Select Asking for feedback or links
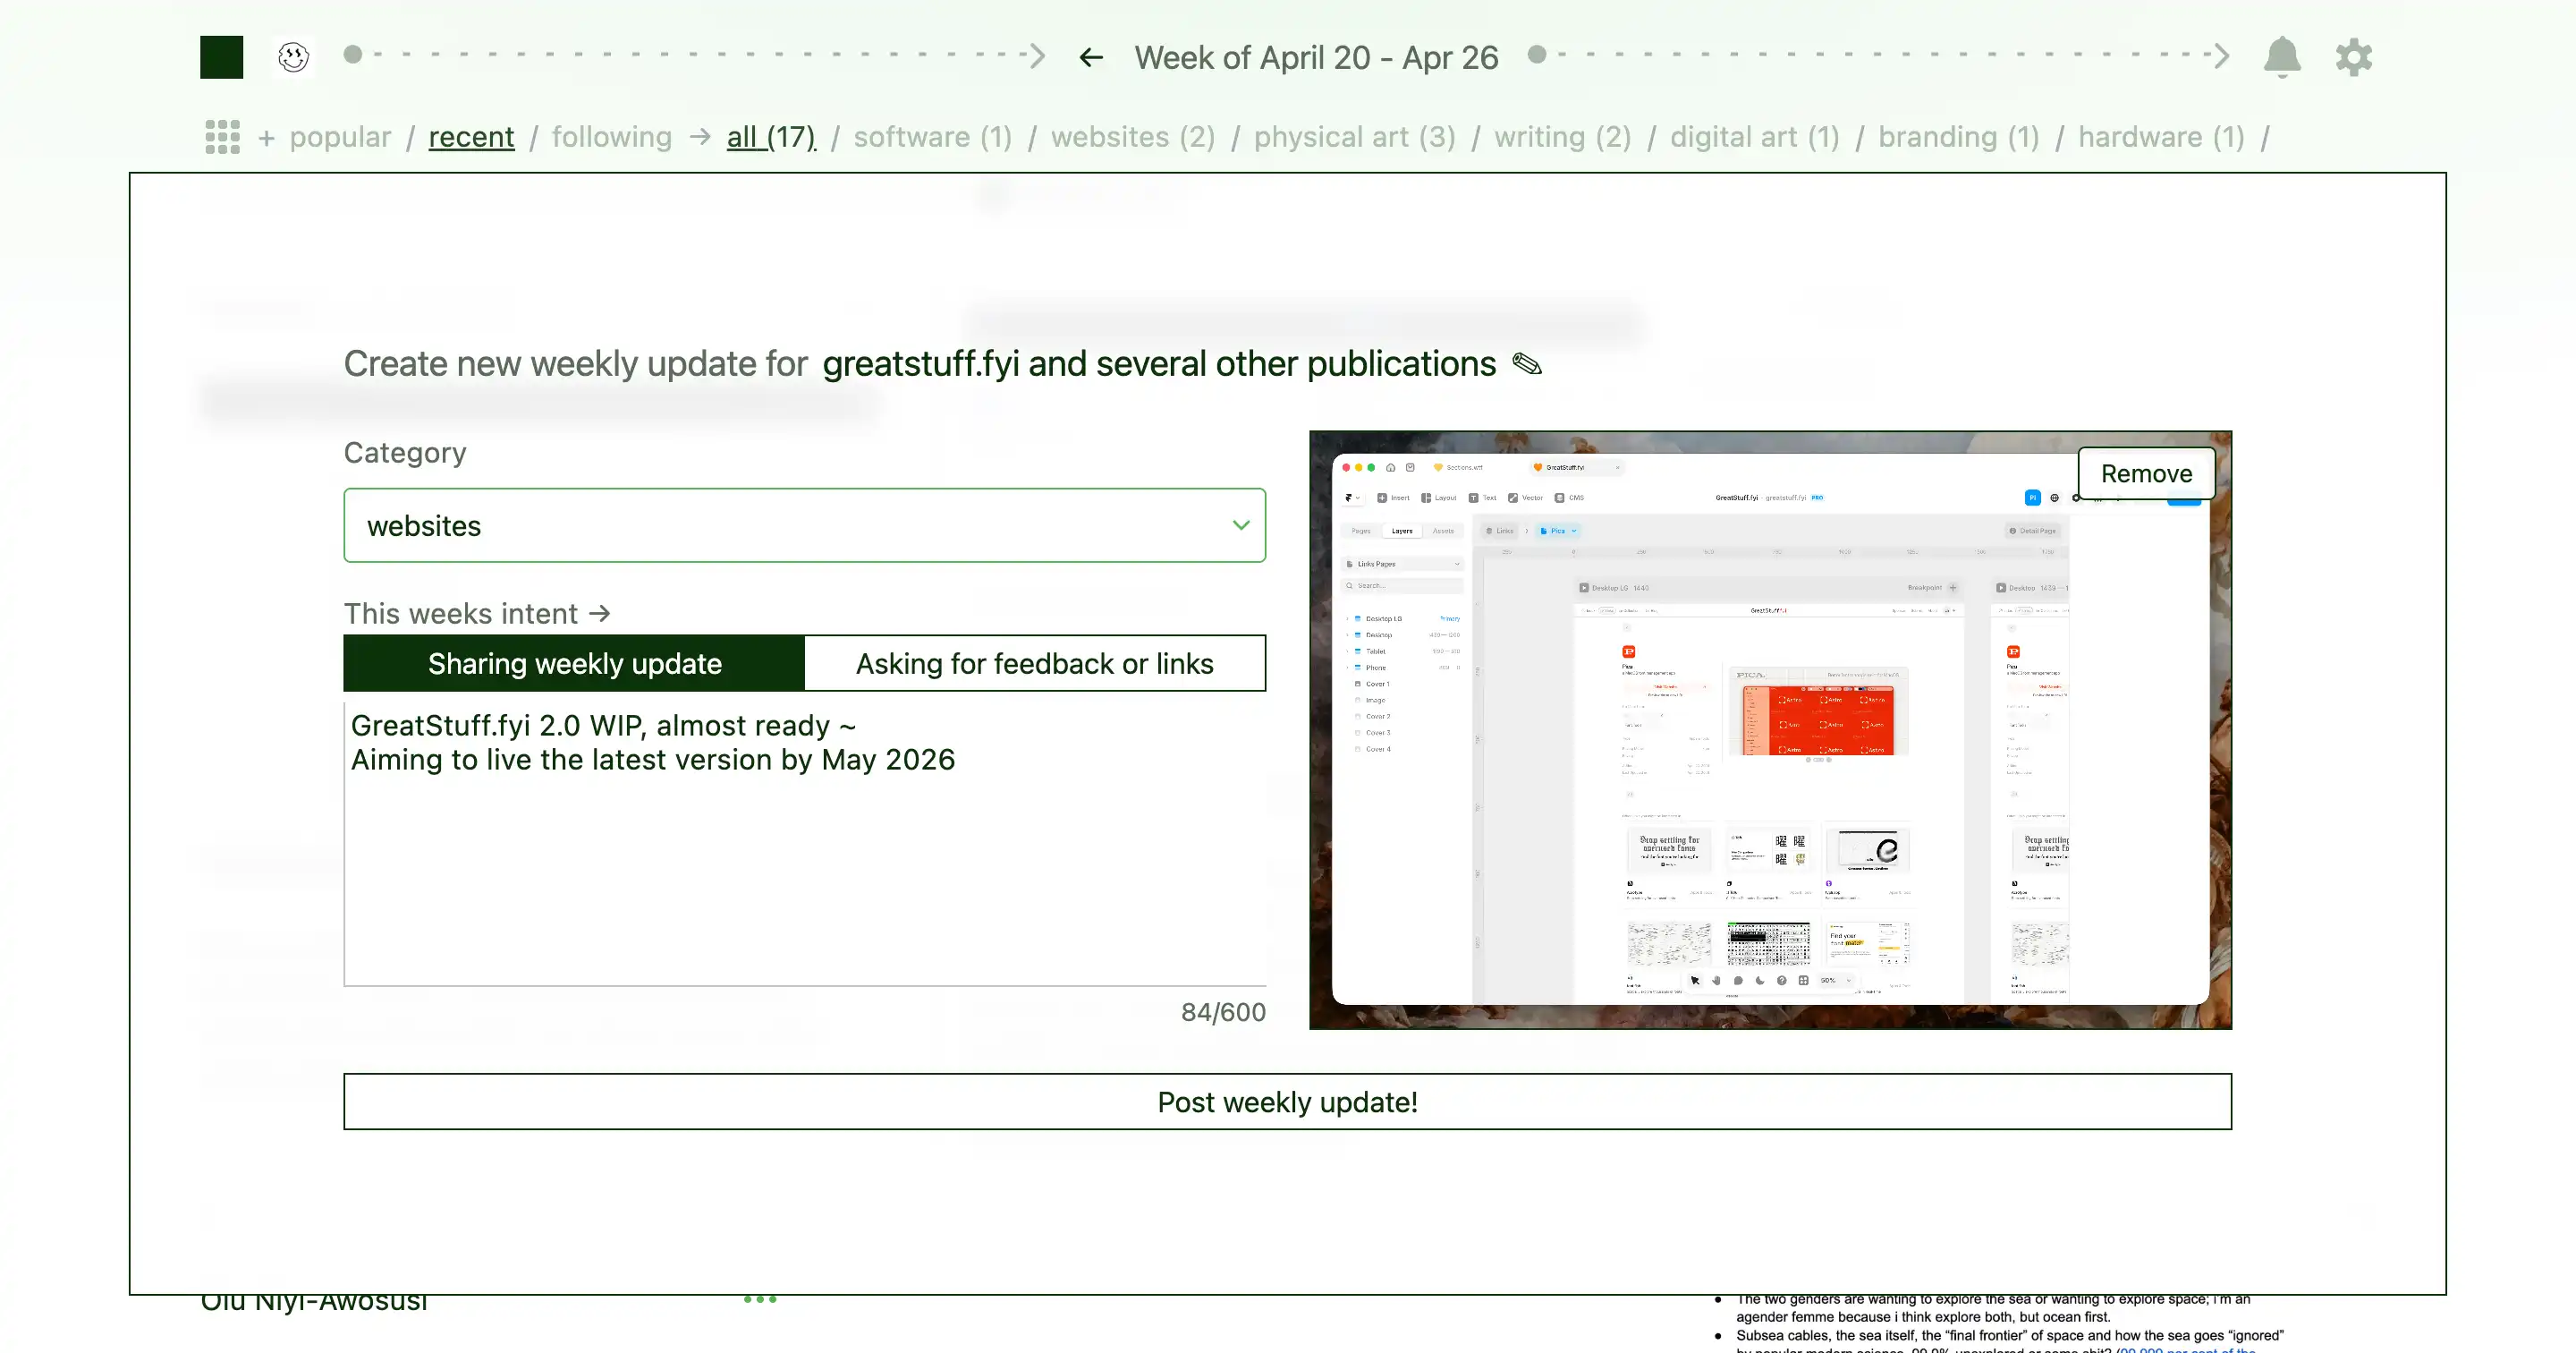The image size is (2576, 1353). 1035,663
